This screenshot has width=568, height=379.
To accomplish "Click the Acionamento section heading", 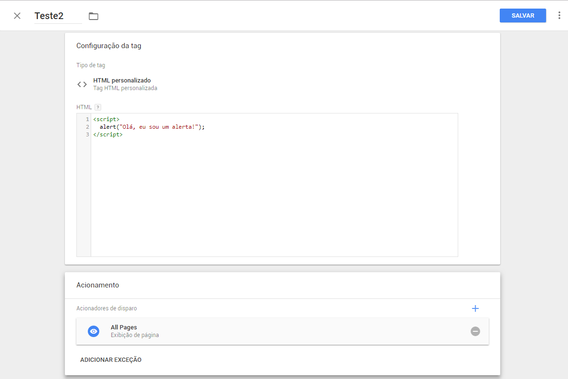I will pyautogui.click(x=97, y=285).
